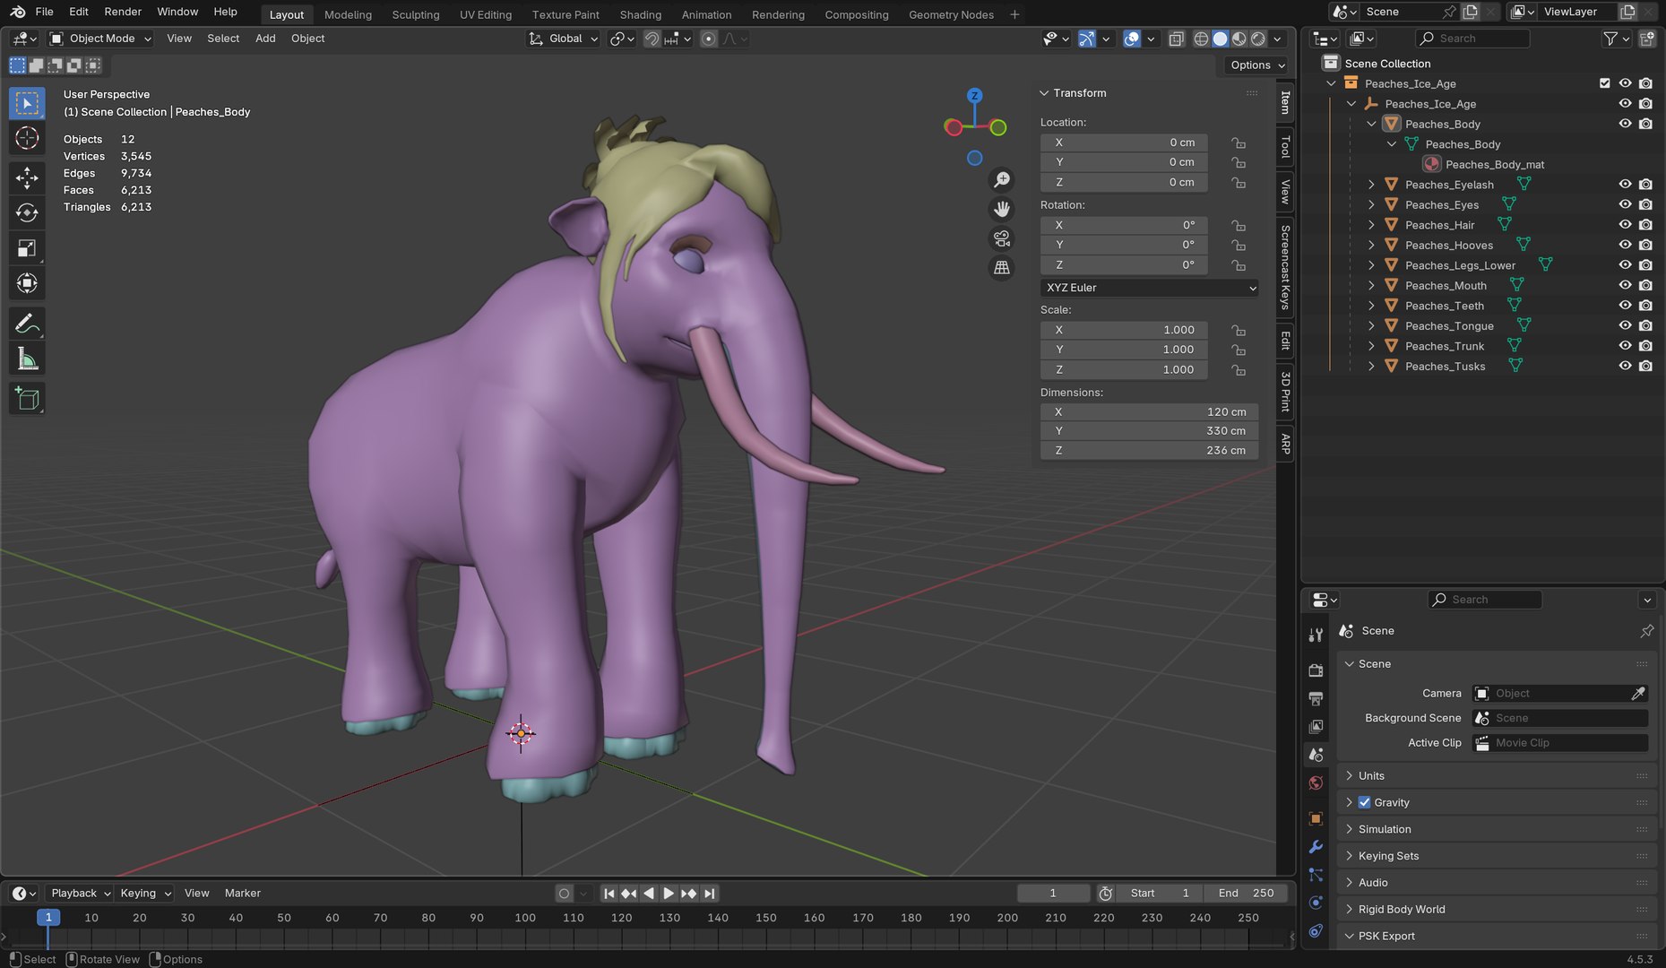The width and height of the screenshot is (1666, 968).
Task: Open the Playback dropdown
Action: click(x=80, y=893)
